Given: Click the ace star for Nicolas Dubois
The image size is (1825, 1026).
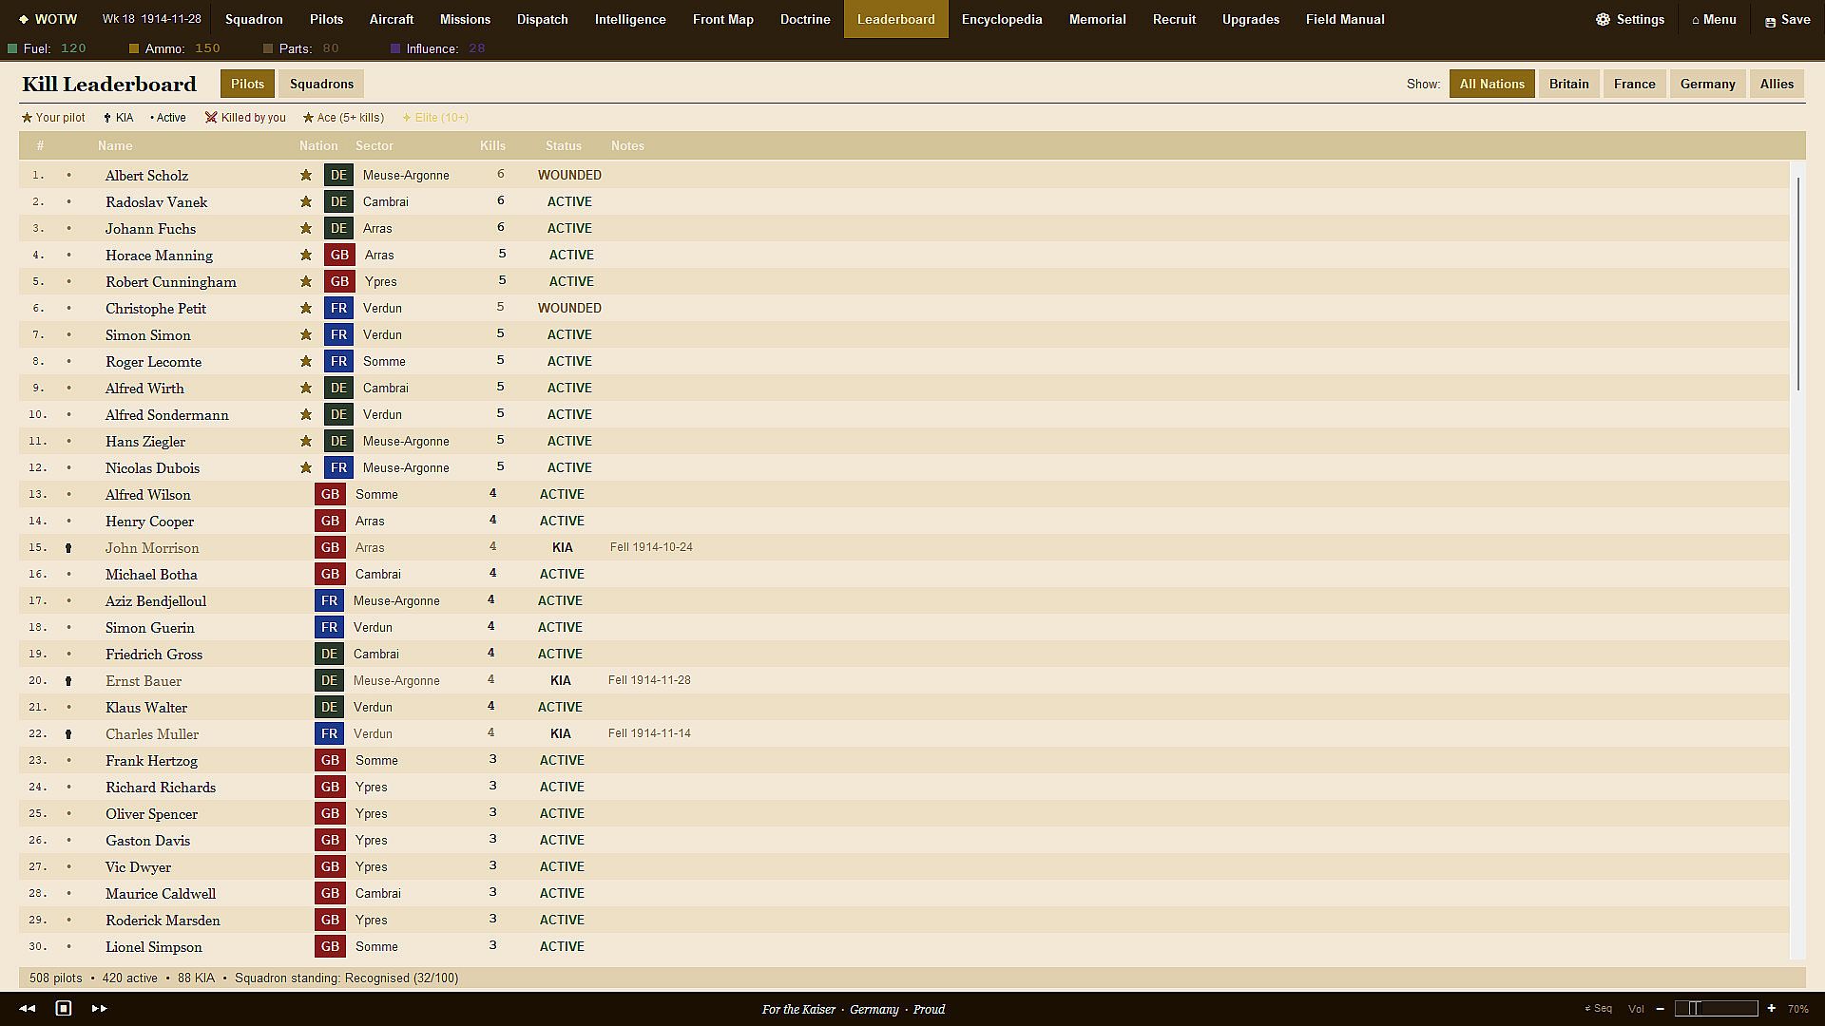Looking at the screenshot, I should coord(306,467).
